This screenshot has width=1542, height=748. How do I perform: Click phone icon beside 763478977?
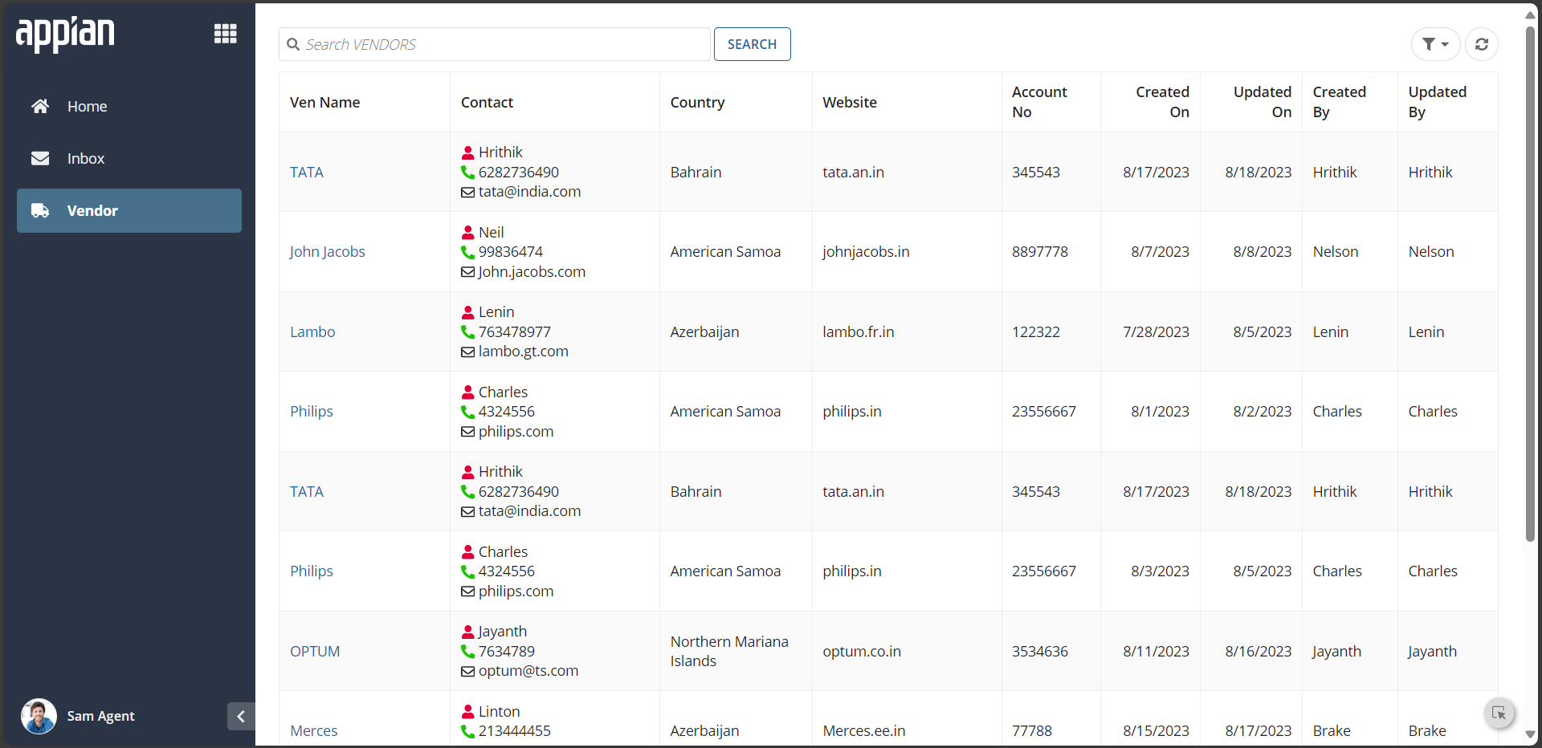tap(468, 331)
